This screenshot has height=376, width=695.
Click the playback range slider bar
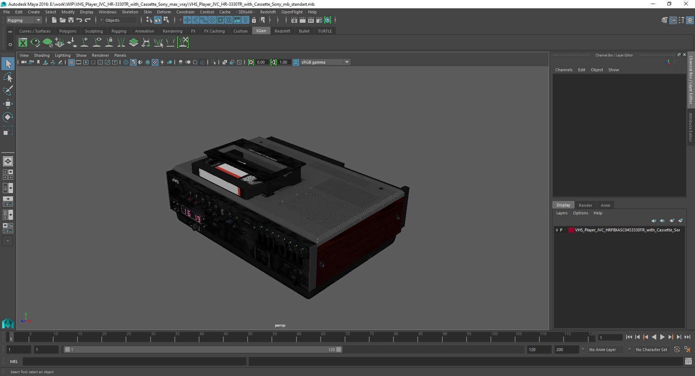pyautogui.click(x=203, y=350)
